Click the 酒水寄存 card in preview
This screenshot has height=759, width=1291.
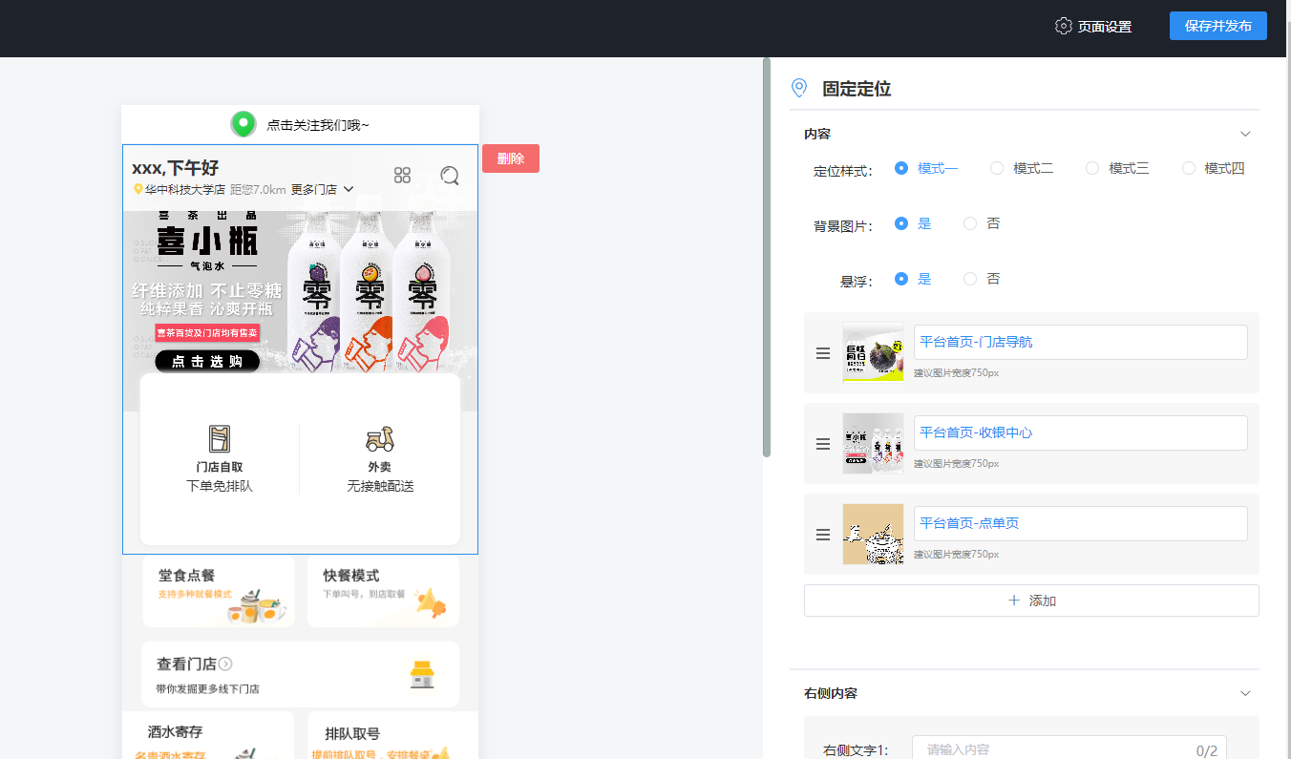208,735
